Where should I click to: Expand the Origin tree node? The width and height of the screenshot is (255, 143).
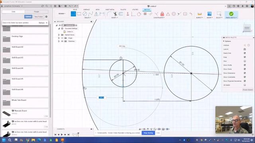(59, 38)
